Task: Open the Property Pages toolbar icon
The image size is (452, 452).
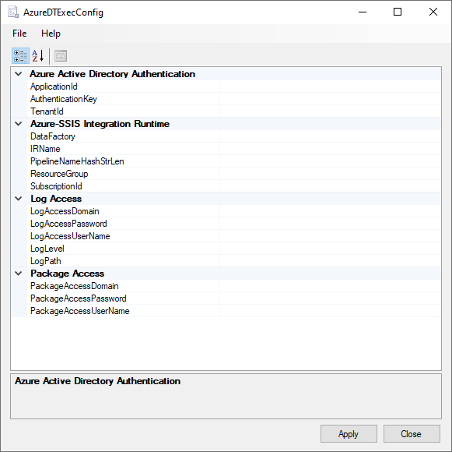Action: (61, 56)
